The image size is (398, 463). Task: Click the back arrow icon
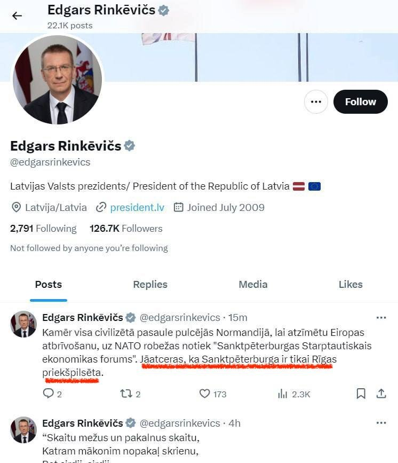(17, 15)
